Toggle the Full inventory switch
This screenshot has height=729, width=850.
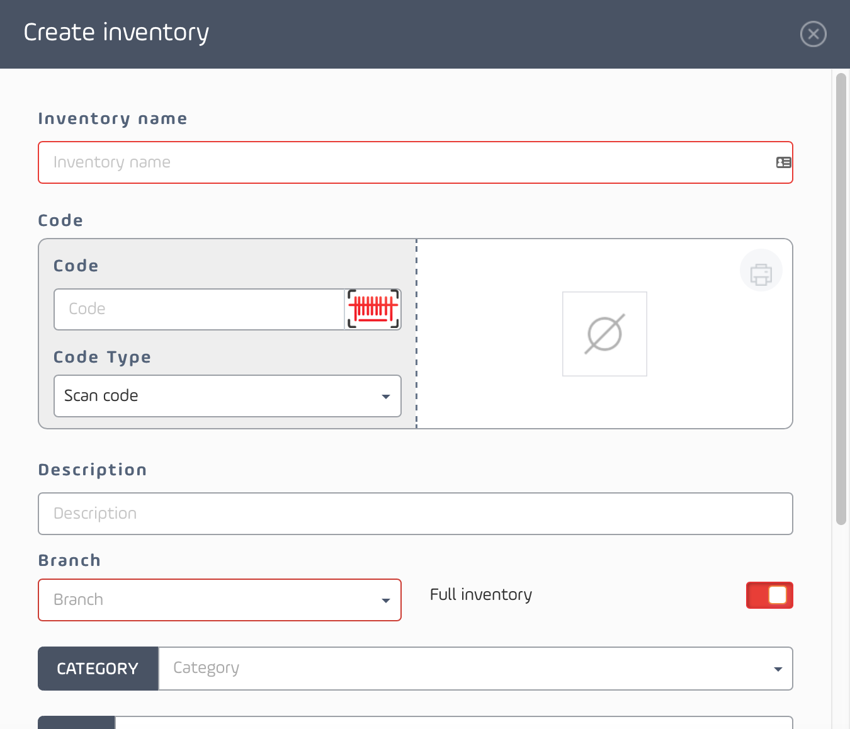[769, 596]
